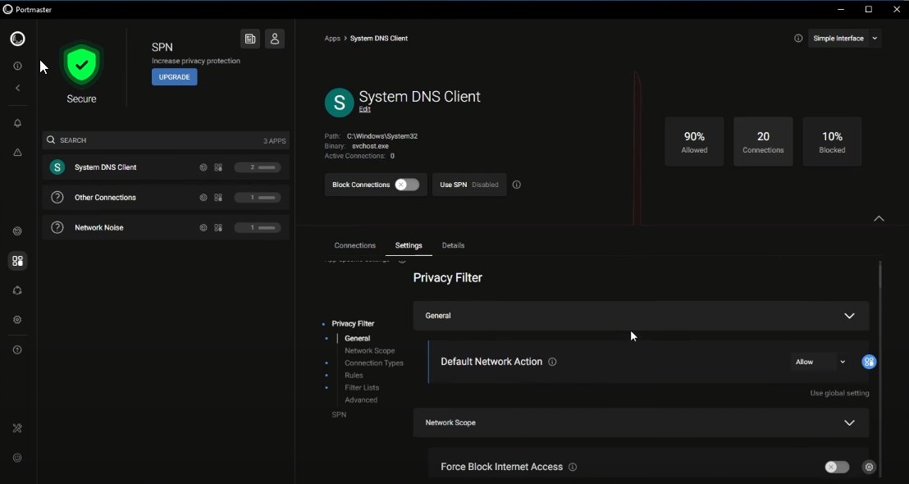Open the tools wrench icon in sidebar
Screen dimensions: 909x484
click(17, 428)
